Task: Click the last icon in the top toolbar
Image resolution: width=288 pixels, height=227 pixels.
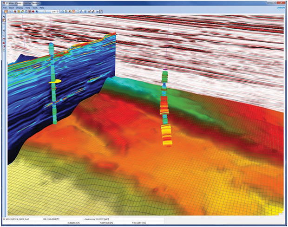Action: [101, 12]
